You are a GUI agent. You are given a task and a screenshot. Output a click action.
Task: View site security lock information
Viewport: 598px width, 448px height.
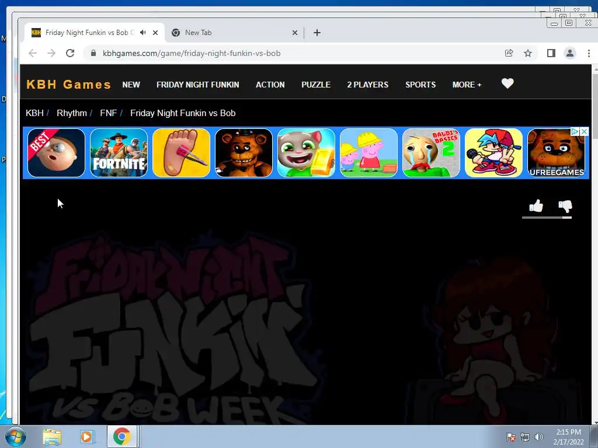click(93, 53)
